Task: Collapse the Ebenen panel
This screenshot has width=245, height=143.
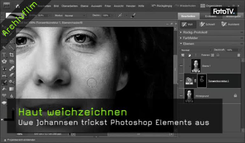Action: coord(181,44)
